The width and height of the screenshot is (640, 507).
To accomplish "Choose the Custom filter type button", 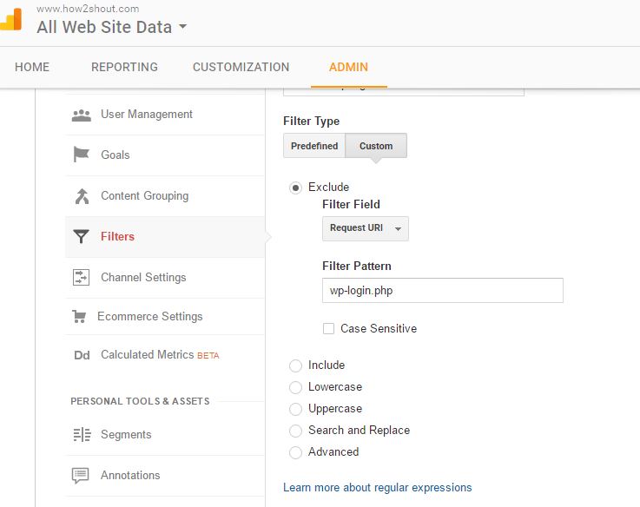I will [376, 146].
